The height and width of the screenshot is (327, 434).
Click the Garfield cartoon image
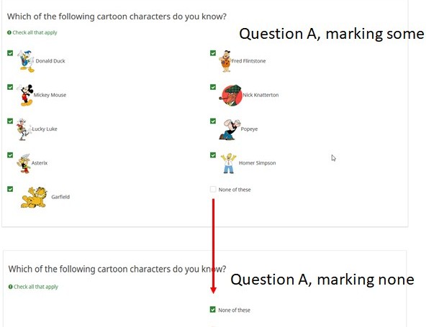34,196
